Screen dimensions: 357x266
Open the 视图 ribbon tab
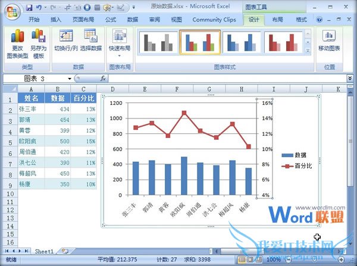pos(177,20)
